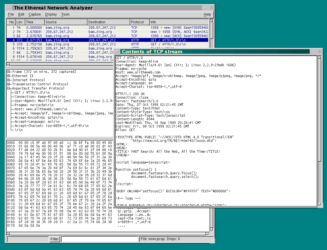The height and width of the screenshot is (250, 327).
Task: Open the Capture menu
Action: tap(34, 14)
